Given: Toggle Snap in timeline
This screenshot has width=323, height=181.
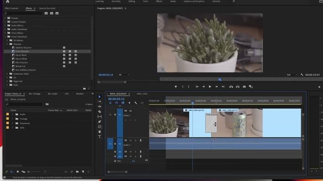Looking at the screenshot, I should [x=117, y=103].
